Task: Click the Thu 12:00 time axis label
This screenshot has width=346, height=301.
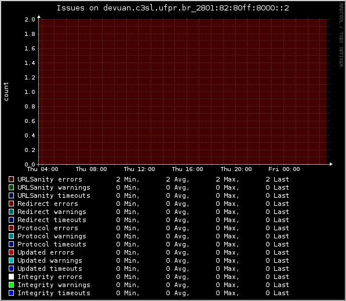Action: click(139, 169)
